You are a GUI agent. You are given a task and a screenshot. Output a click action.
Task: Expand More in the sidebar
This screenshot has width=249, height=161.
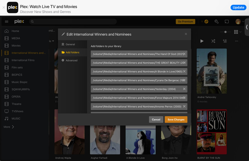(9, 127)
